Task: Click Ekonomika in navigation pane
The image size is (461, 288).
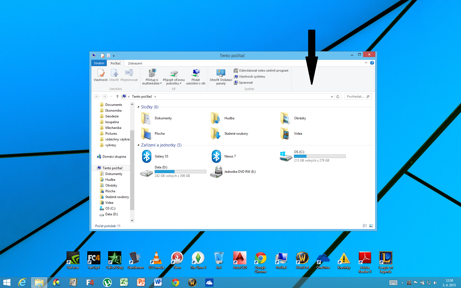Action: click(113, 111)
